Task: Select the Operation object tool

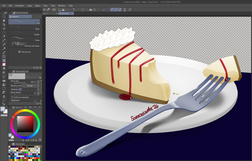Action: (x=4, y=24)
